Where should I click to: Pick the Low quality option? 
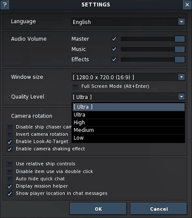[129, 138]
